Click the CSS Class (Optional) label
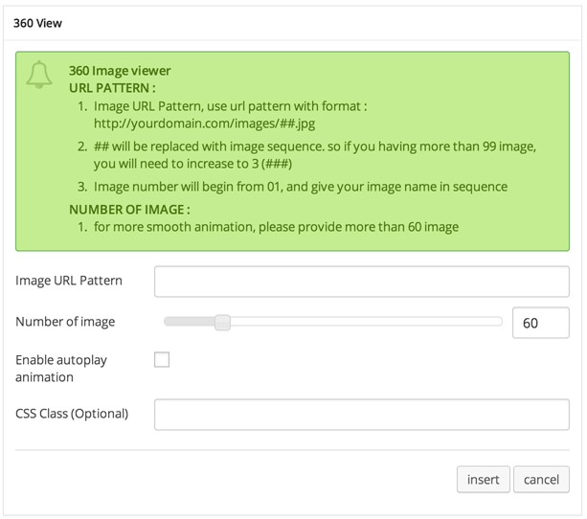The height and width of the screenshot is (519, 587). tap(72, 414)
